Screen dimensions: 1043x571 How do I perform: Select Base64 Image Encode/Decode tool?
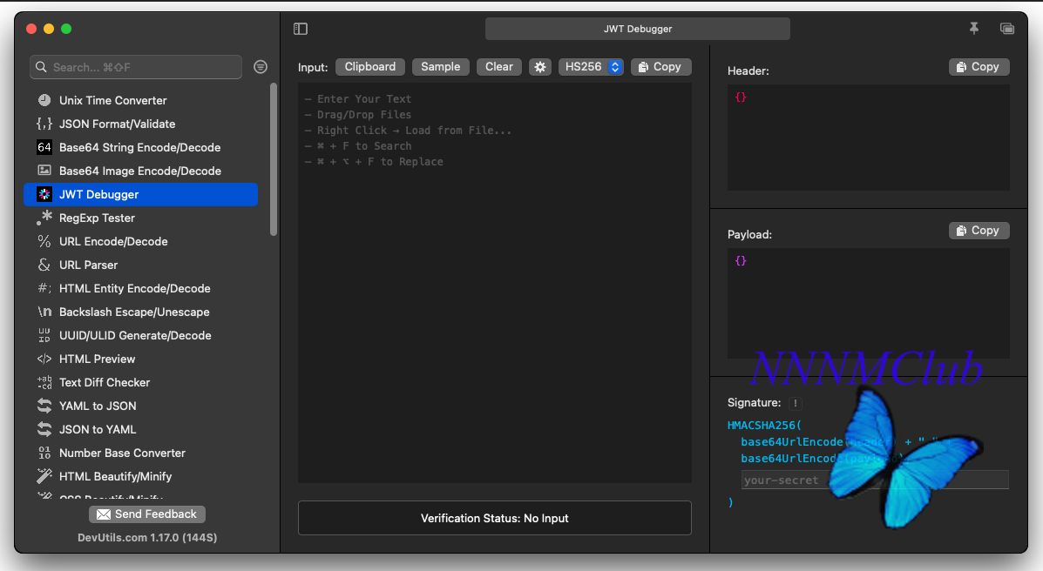pos(139,171)
